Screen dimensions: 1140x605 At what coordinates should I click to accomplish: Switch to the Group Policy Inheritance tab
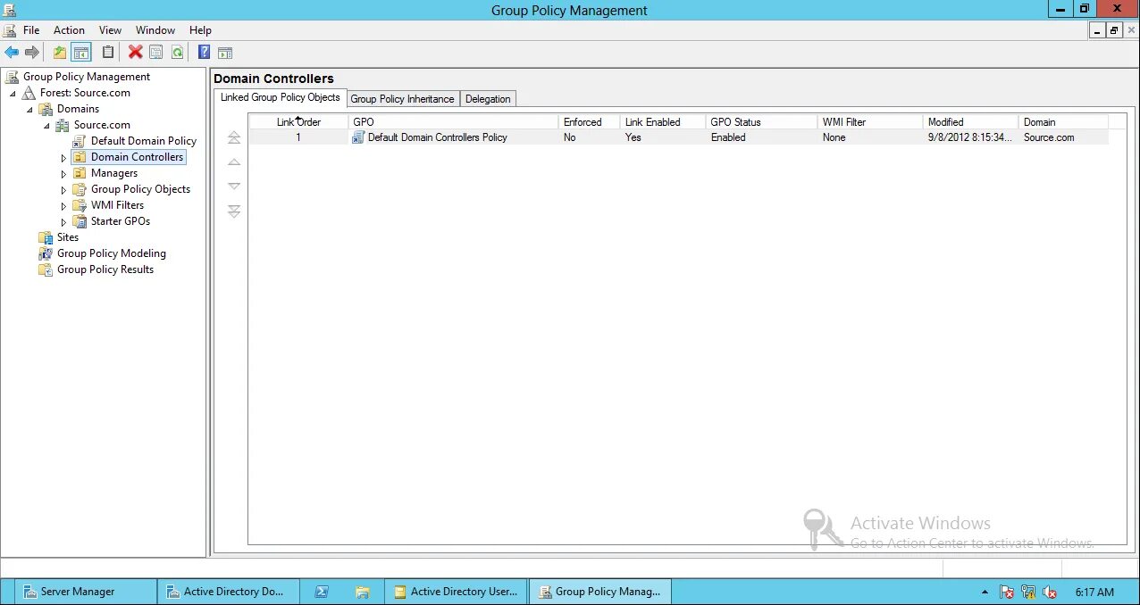pos(402,98)
